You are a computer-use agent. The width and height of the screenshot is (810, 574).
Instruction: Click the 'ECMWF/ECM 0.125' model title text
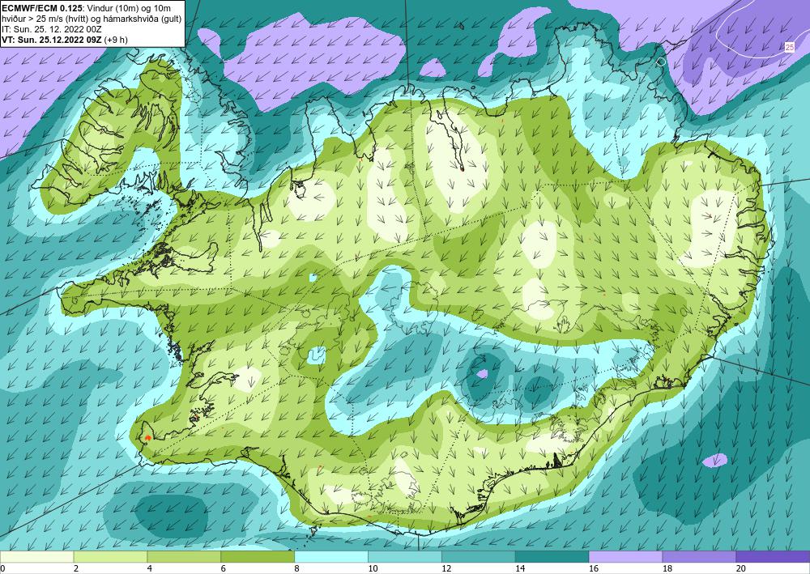point(42,8)
